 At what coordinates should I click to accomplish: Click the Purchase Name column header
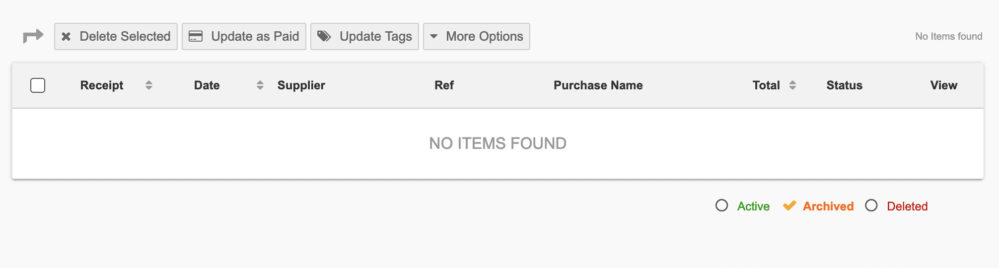click(598, 85)
